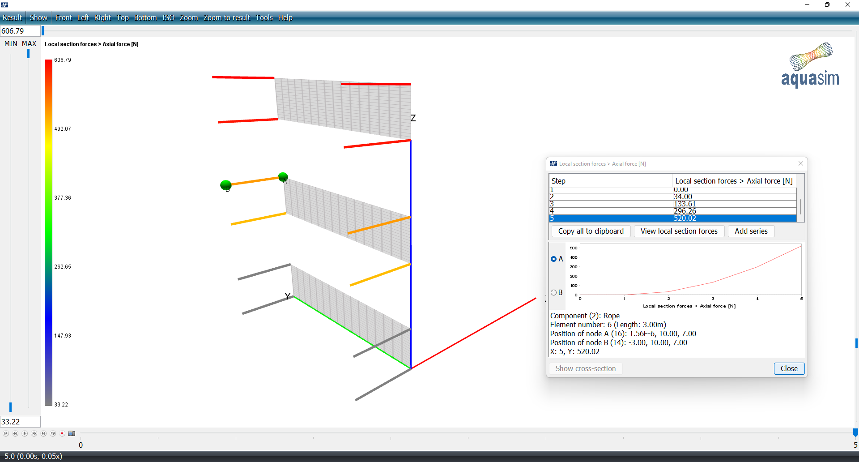Click green node marker A in model
Screen dimensions: 859x462
tap(283, 177)
